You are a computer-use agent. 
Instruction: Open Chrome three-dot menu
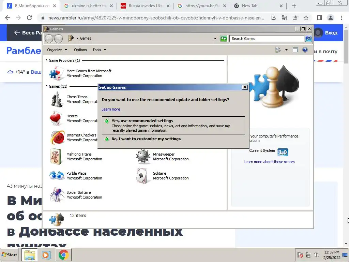coord(342,18)
